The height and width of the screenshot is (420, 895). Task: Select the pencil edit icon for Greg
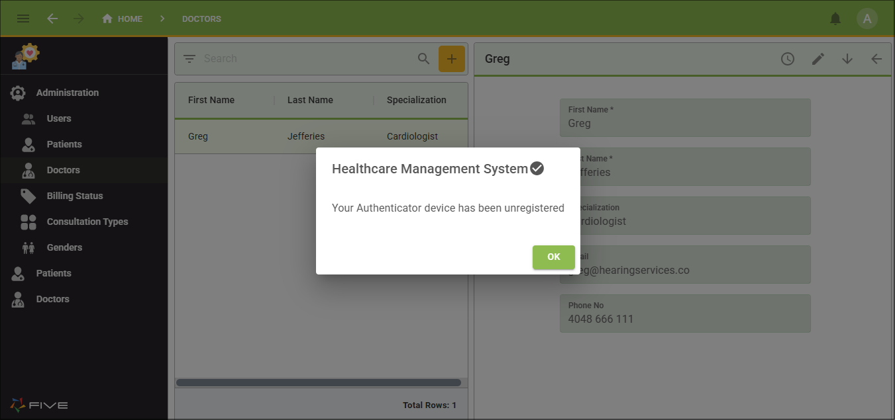(x=817, y=59)
